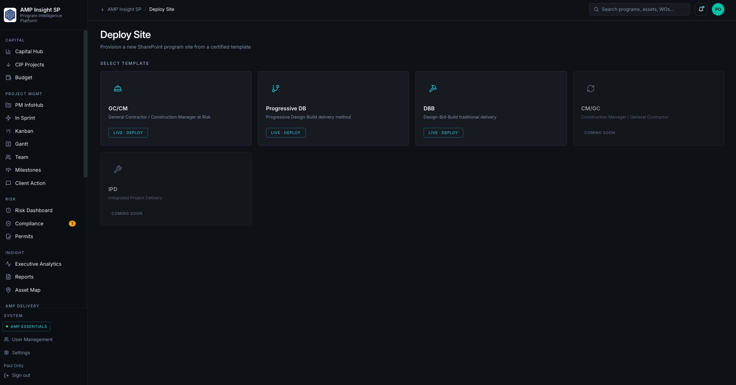Click the Paul Ortiz user name

coord(14,366)
